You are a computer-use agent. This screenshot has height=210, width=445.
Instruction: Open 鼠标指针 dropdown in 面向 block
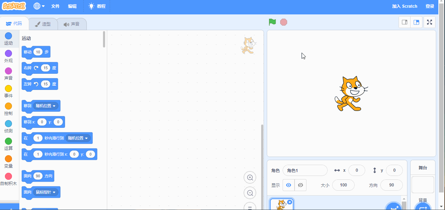point(46,192)
